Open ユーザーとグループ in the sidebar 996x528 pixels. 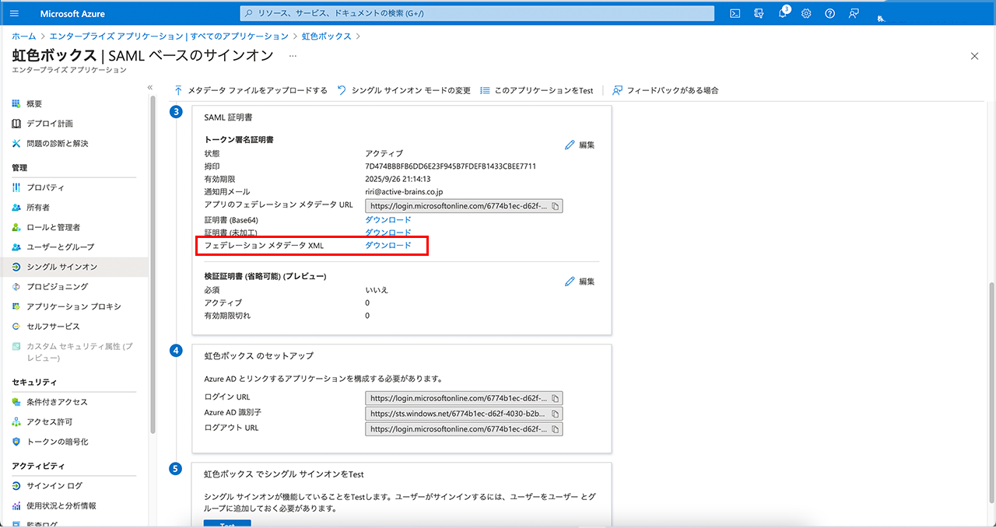60,247
